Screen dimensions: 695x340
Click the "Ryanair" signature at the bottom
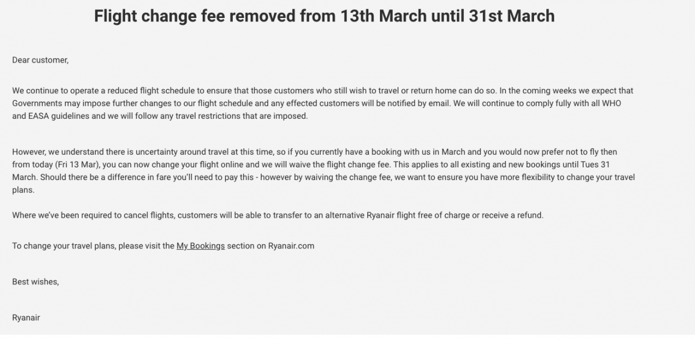pos(26,317)
